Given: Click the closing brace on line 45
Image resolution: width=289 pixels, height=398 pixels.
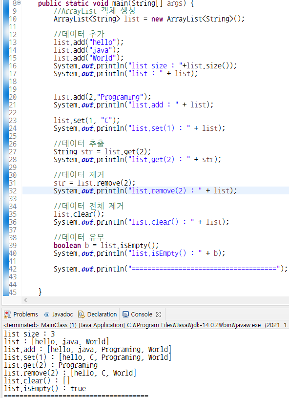Looking at the screenshot, I should click(40, 292).
